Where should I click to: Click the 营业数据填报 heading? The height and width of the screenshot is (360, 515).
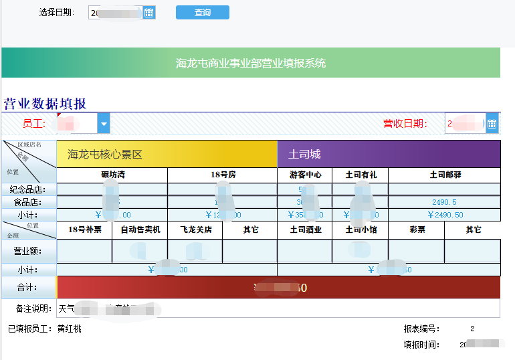coord(45,104)
